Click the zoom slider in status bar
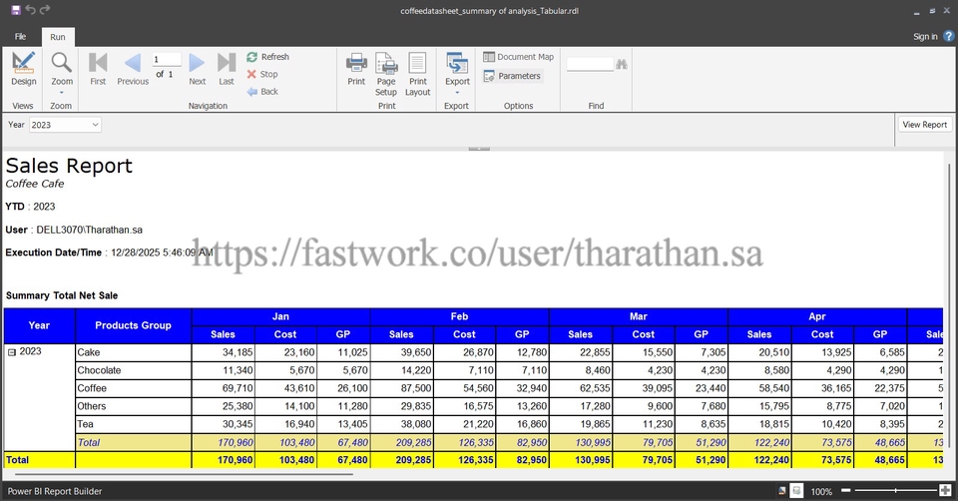The height and width of the screenshot is (501, 958). tap(895, 492)
